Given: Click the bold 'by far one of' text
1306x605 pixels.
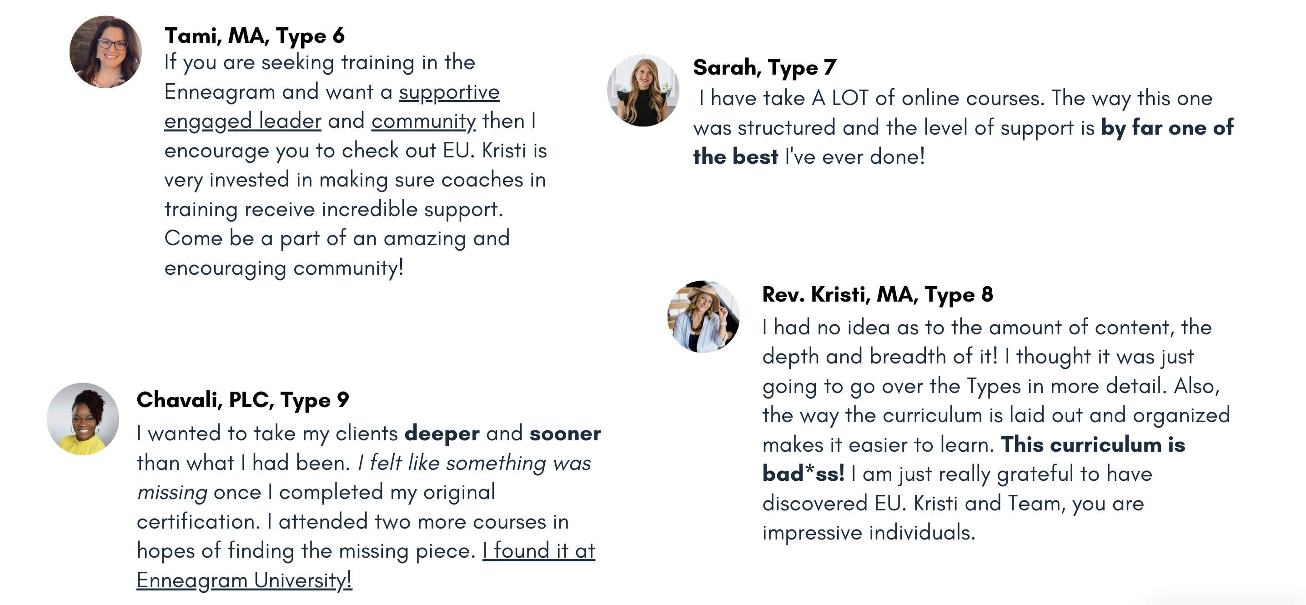Looking at the screenshot, I should [x=1167, y=127].
